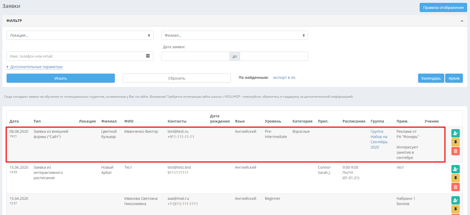
Task: Click phone +911-111-11-11
Action: pyautogui.click(x=181, y=137)
